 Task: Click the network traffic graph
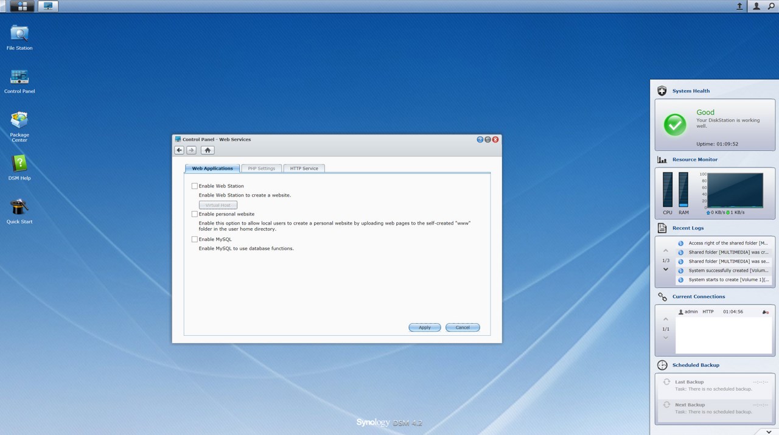(x=735, y=190)
